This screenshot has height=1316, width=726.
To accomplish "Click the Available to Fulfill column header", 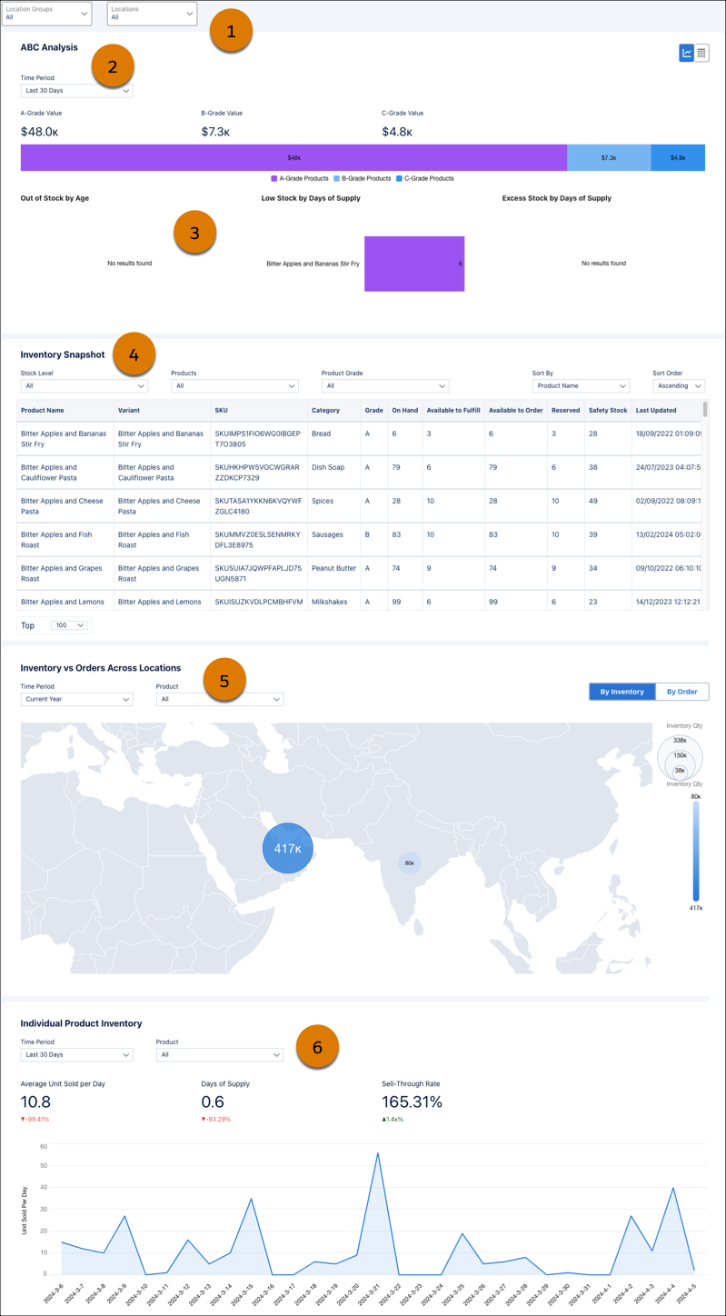I will tap(453, 410).
